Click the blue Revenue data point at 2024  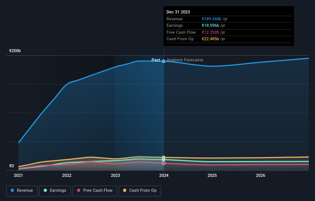click(163, 61)
